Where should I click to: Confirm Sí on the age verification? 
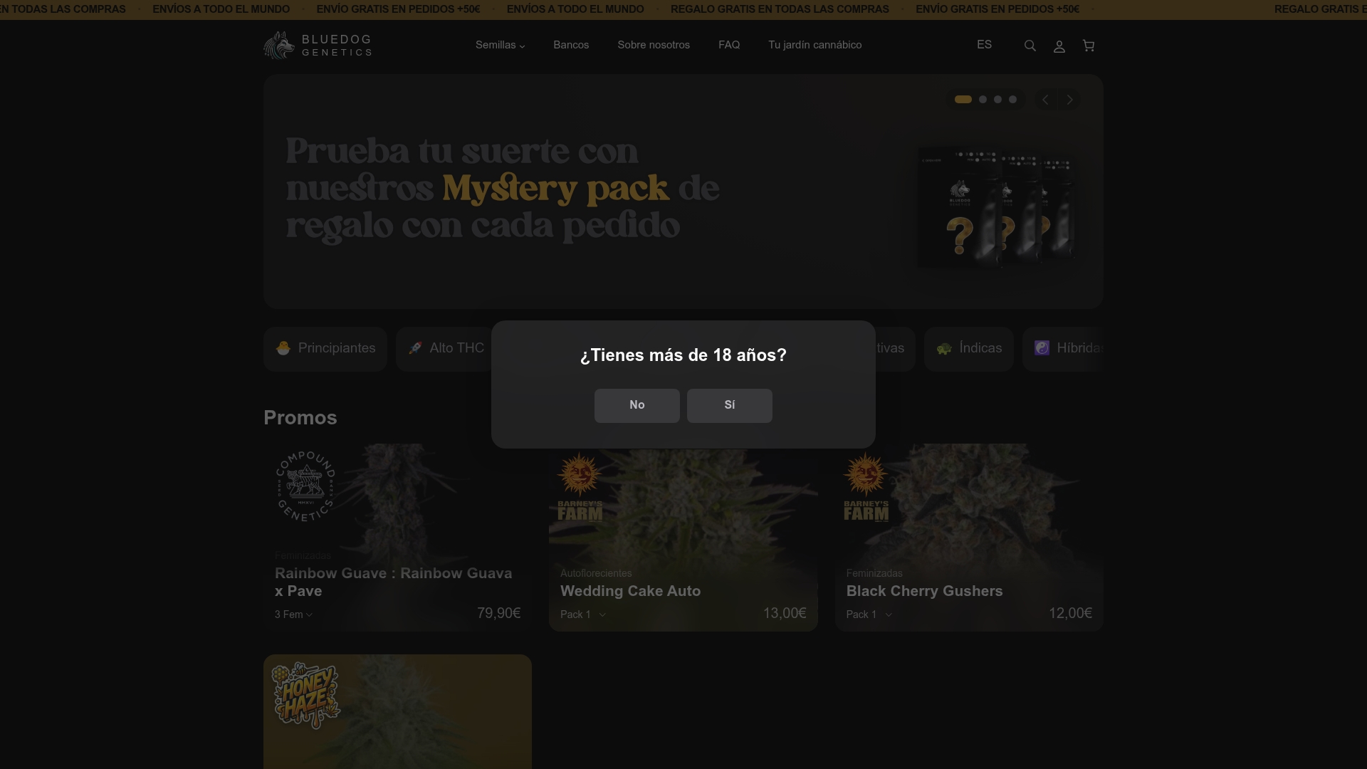pyautogui.click(x=730, y=406)
